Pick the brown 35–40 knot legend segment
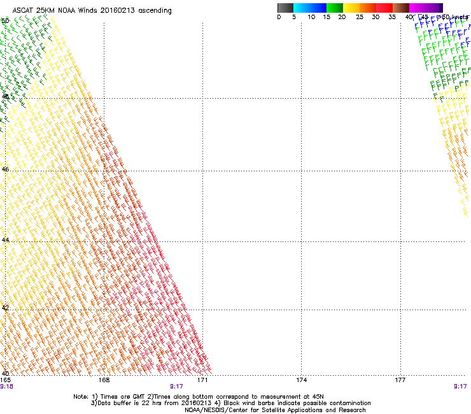The height and width of the screenshot is (414, 471). (x=401, y=8)
